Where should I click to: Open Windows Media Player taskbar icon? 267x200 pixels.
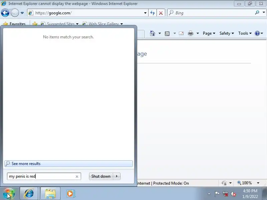point(70,194)
